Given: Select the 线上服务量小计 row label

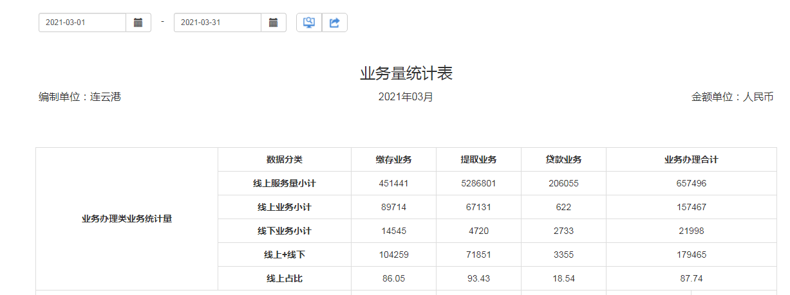Looking at the screenshot, I should (x=285, y=183).
